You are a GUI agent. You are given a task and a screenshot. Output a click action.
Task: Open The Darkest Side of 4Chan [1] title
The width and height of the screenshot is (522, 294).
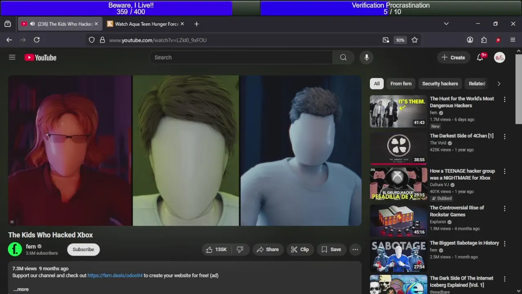pyautogui.click(x=462, y=136)
